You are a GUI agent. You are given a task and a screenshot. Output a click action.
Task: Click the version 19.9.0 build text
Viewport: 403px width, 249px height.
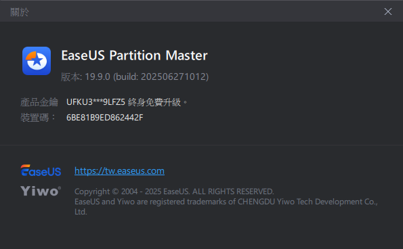pos(135,76)
